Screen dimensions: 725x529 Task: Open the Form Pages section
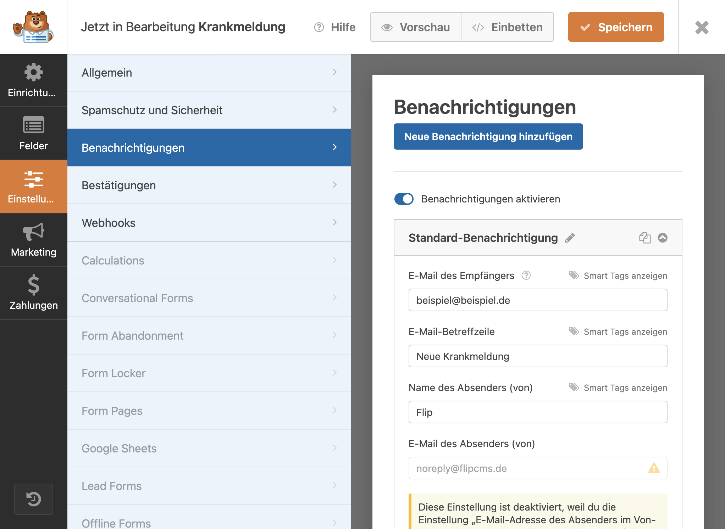(209, 411)
